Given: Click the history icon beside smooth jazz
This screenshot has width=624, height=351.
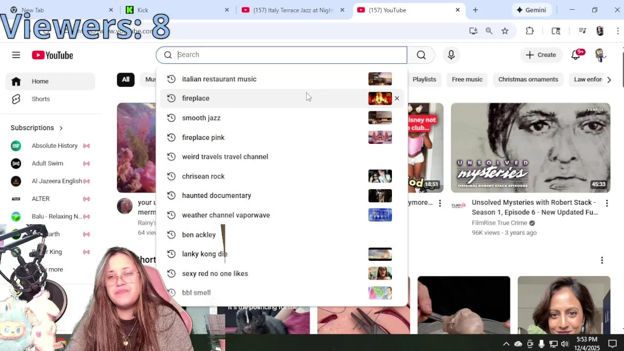Looking at the screenshot, I should coord(171,118).
